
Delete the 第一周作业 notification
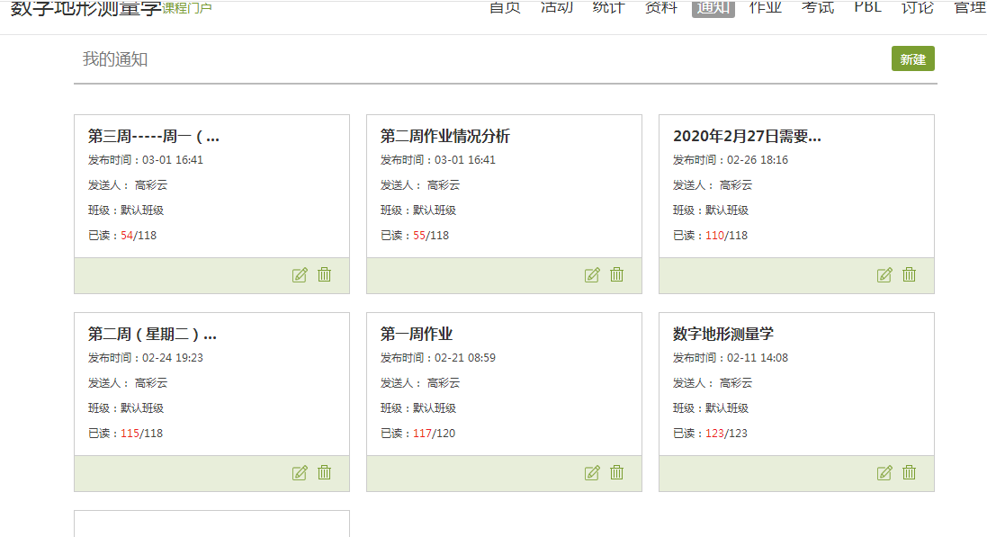point(616,473)
